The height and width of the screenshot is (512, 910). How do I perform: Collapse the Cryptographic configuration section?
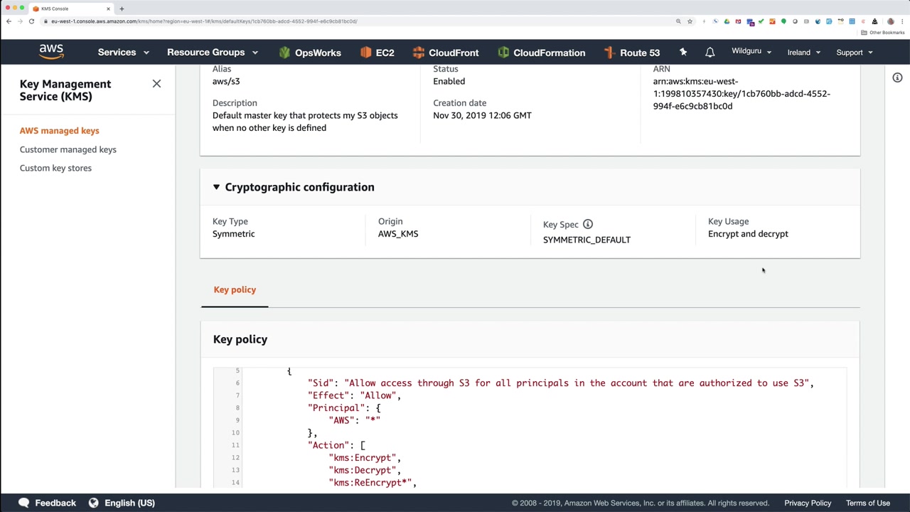[x=216, y=187]
